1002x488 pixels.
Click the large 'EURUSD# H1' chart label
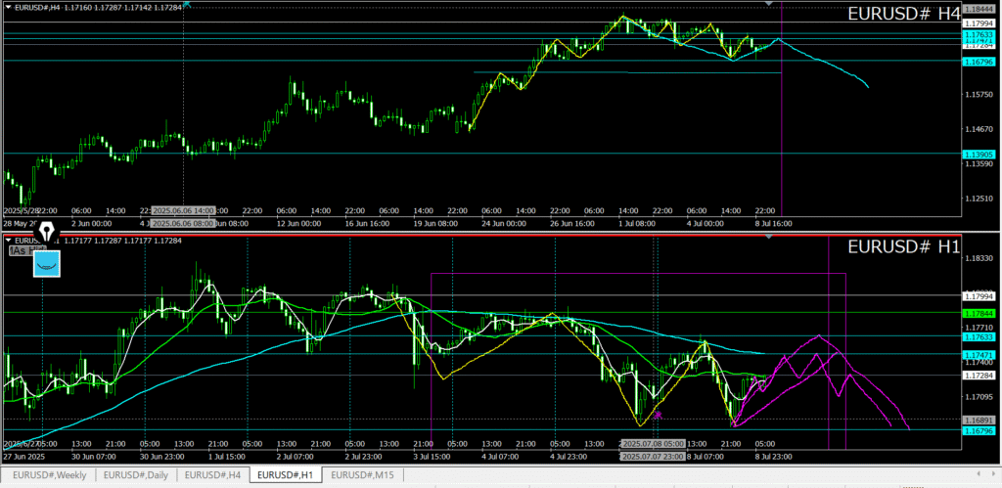(x=903, y=247)
